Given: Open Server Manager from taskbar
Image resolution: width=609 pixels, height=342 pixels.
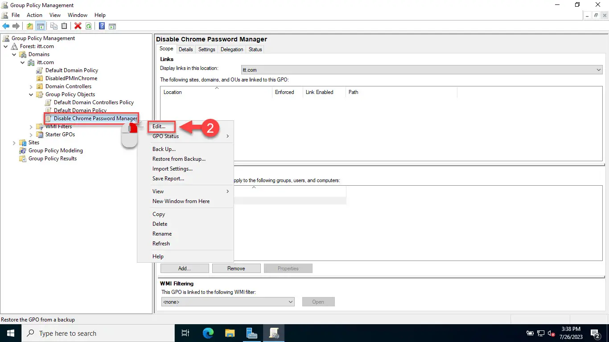Looking at the screenshot, I should pos(251,333).
